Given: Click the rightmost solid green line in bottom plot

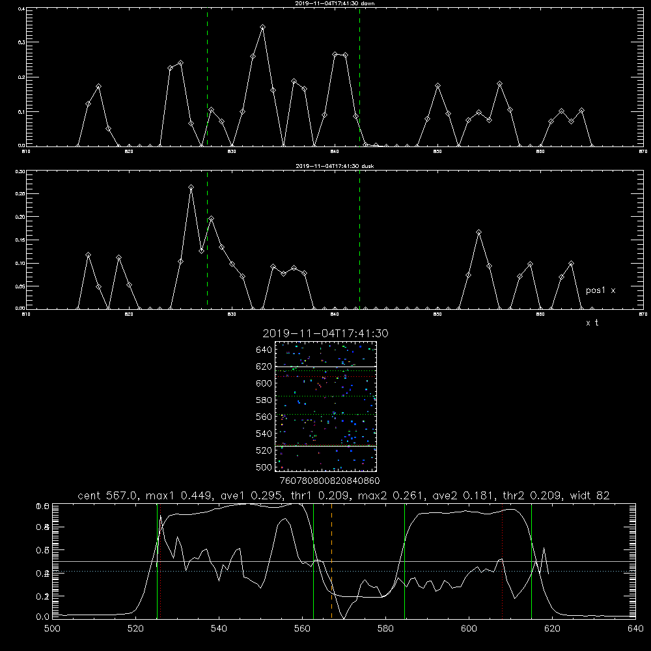Looking at the screenshot, I should pos(531,561).
